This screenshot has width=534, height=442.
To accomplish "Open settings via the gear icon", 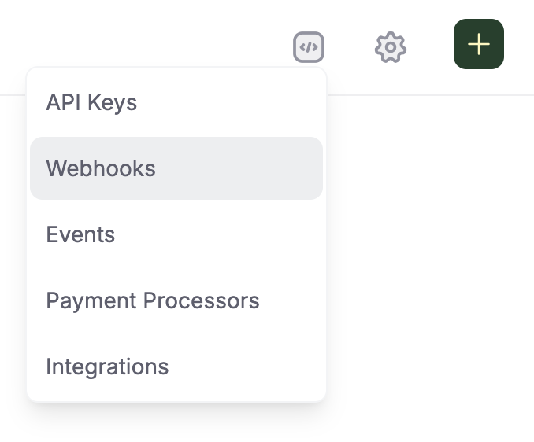I will coord(391,47).
